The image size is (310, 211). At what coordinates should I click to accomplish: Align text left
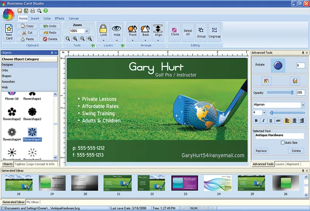pos(287,121)
